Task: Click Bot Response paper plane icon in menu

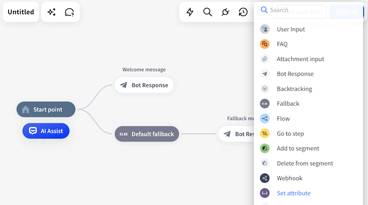Action: (265, 74)
